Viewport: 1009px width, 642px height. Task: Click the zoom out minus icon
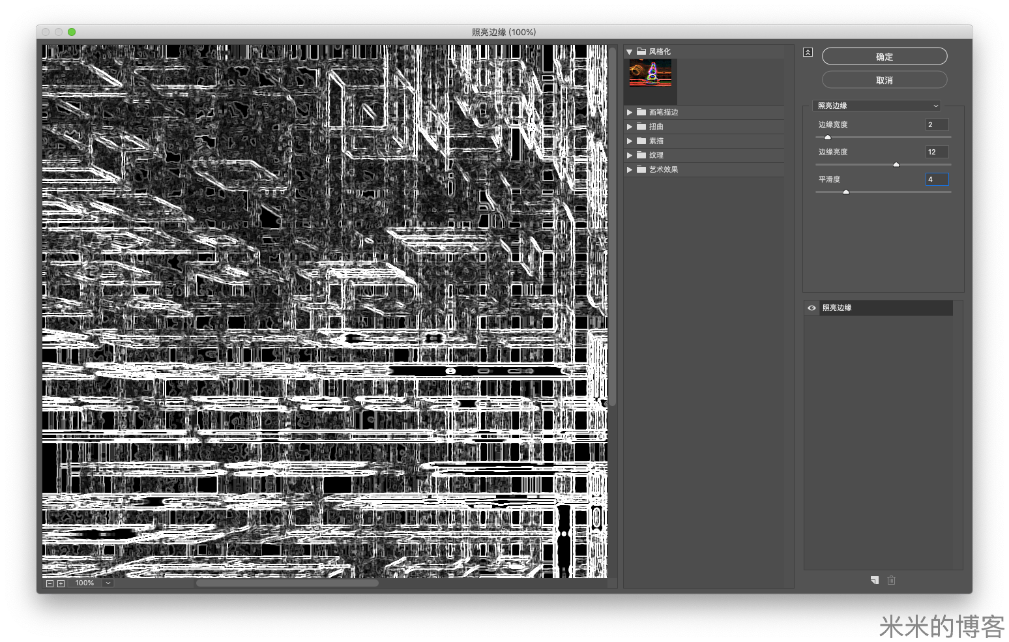tap(50, 583)
